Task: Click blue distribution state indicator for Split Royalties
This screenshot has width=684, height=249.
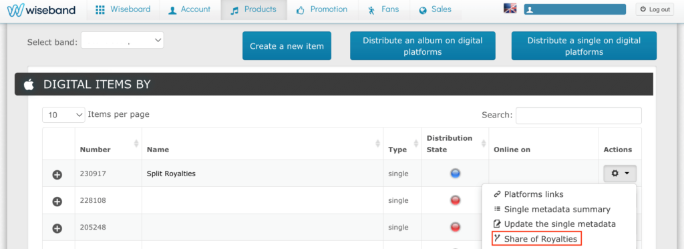Action: click(x=456, y=173)
